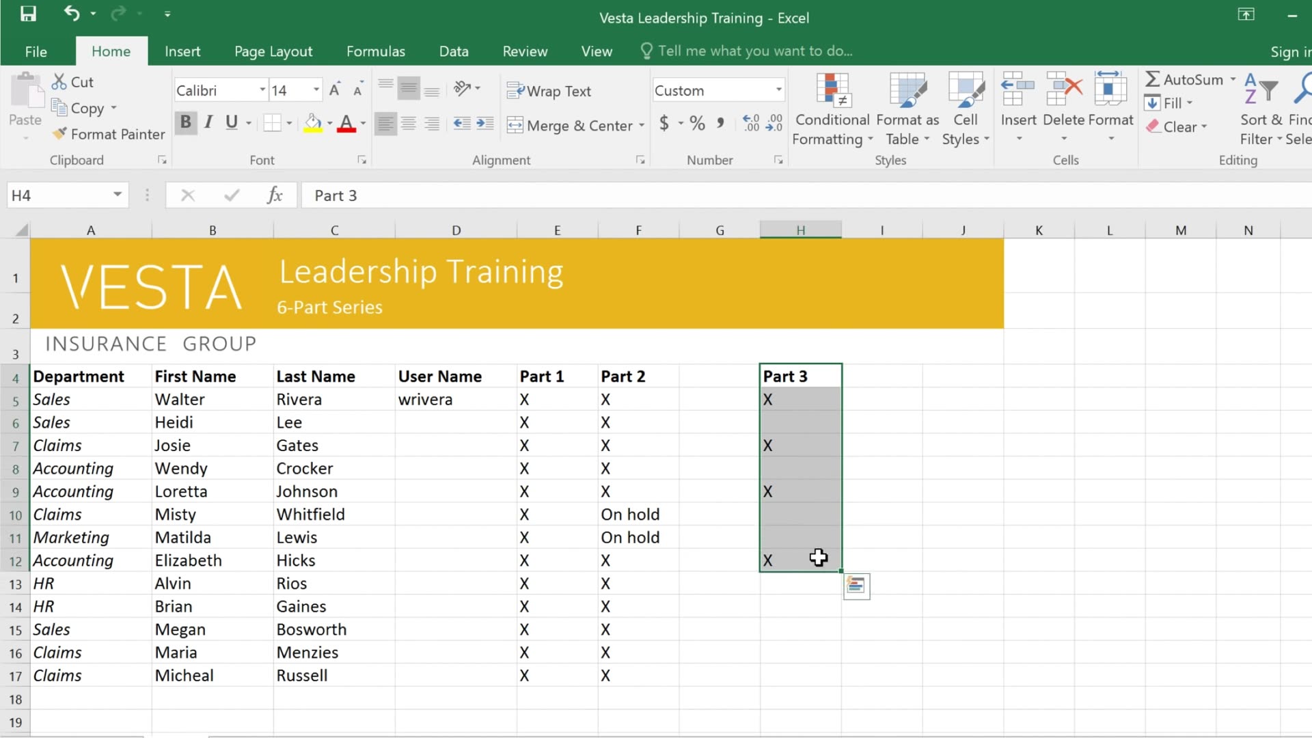Open the Review ribbon tab

tap(524, 51)
